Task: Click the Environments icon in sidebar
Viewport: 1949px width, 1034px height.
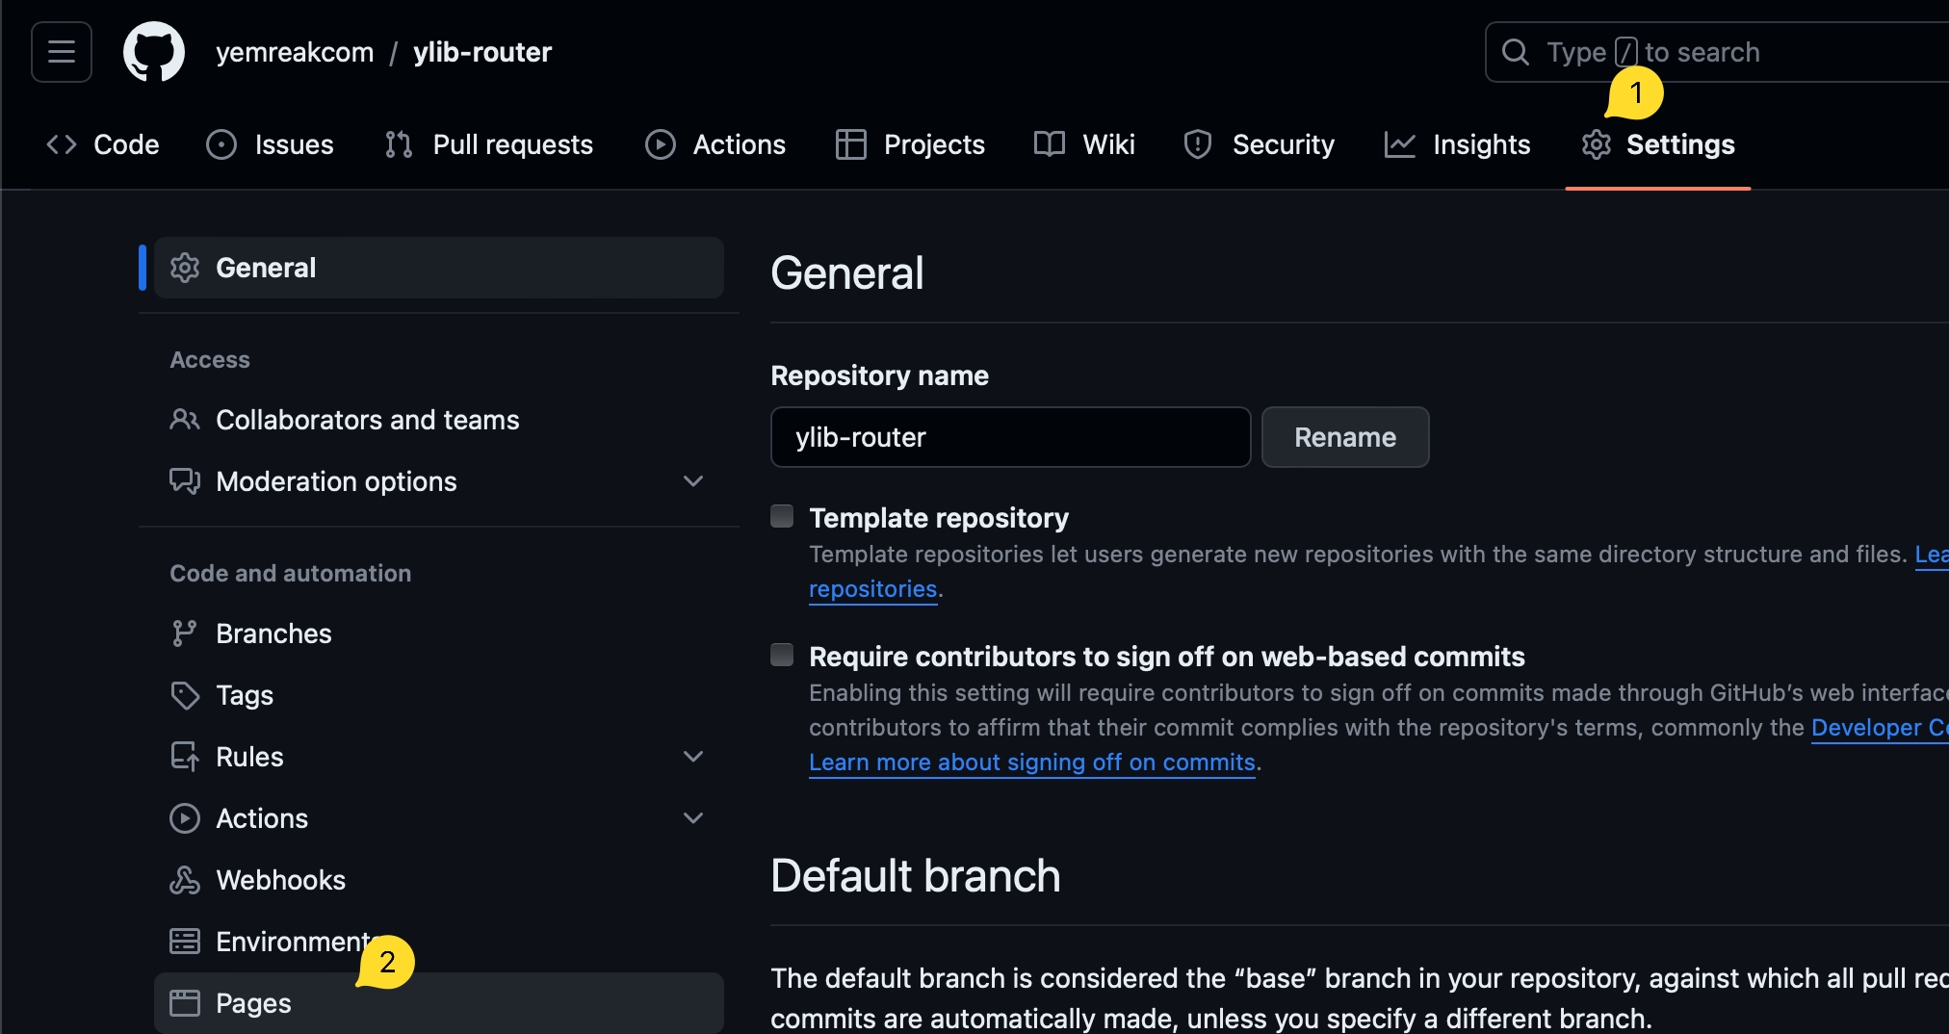Action: tap(184, 942)
